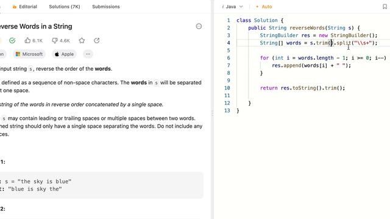
Task: Add problem to favorites with star icon
Action: tap(82, 41)
